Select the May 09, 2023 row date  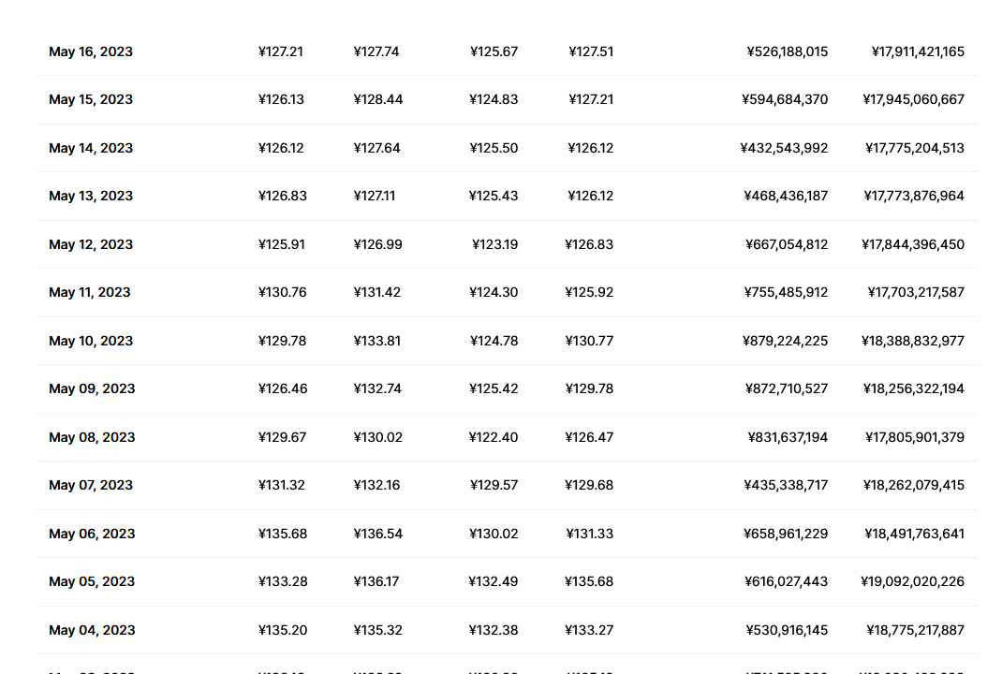[x=92, y=388]
